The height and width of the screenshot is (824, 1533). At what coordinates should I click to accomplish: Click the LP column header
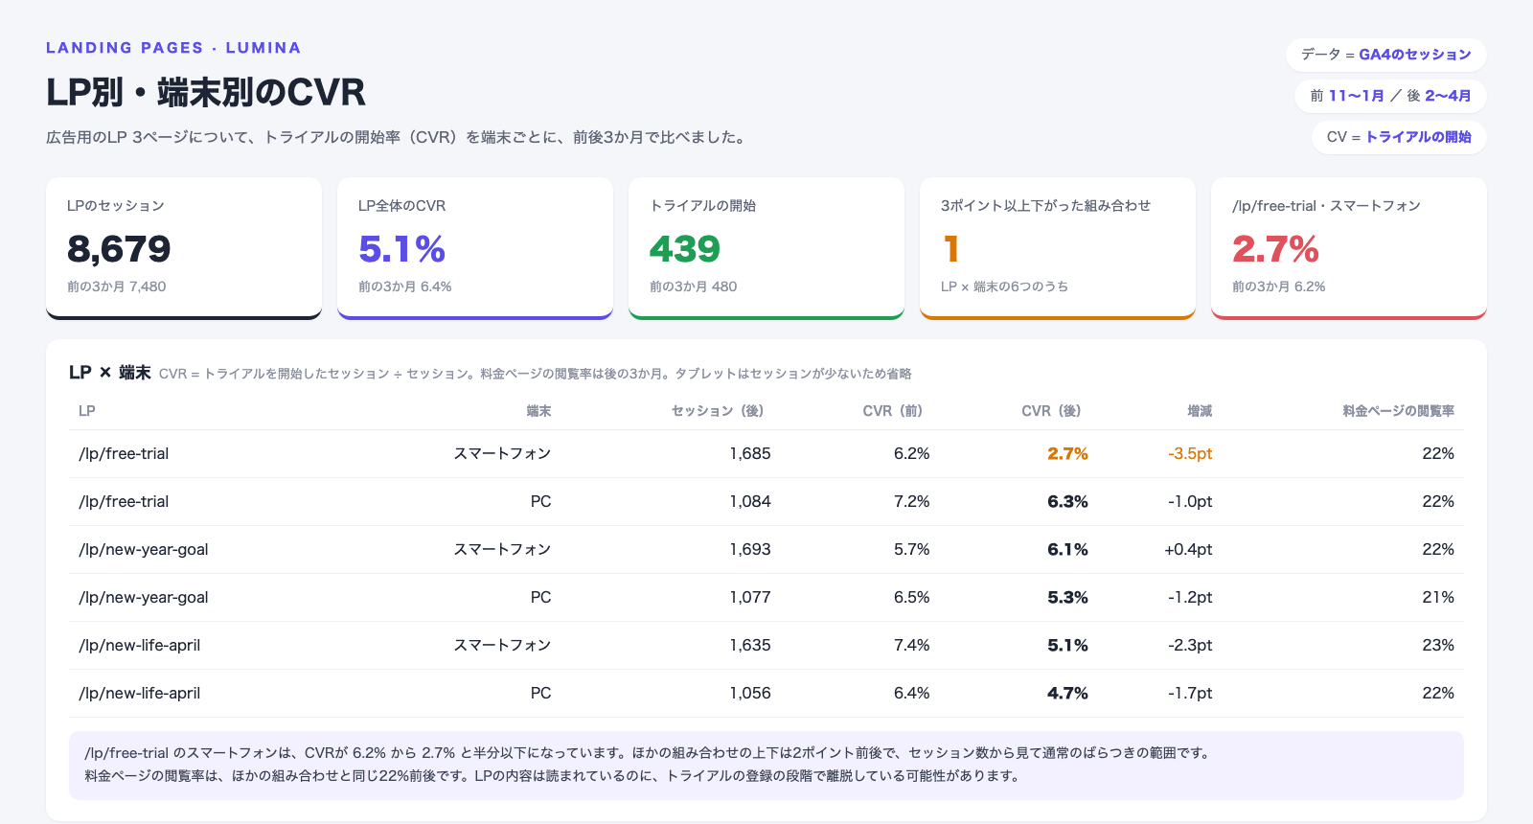click(x=87, y=411)
